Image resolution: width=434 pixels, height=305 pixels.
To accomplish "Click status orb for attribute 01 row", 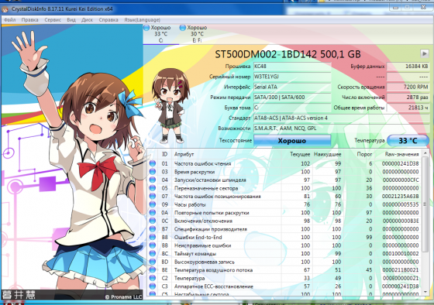I will pyautogui.click(x=153, y=163).
